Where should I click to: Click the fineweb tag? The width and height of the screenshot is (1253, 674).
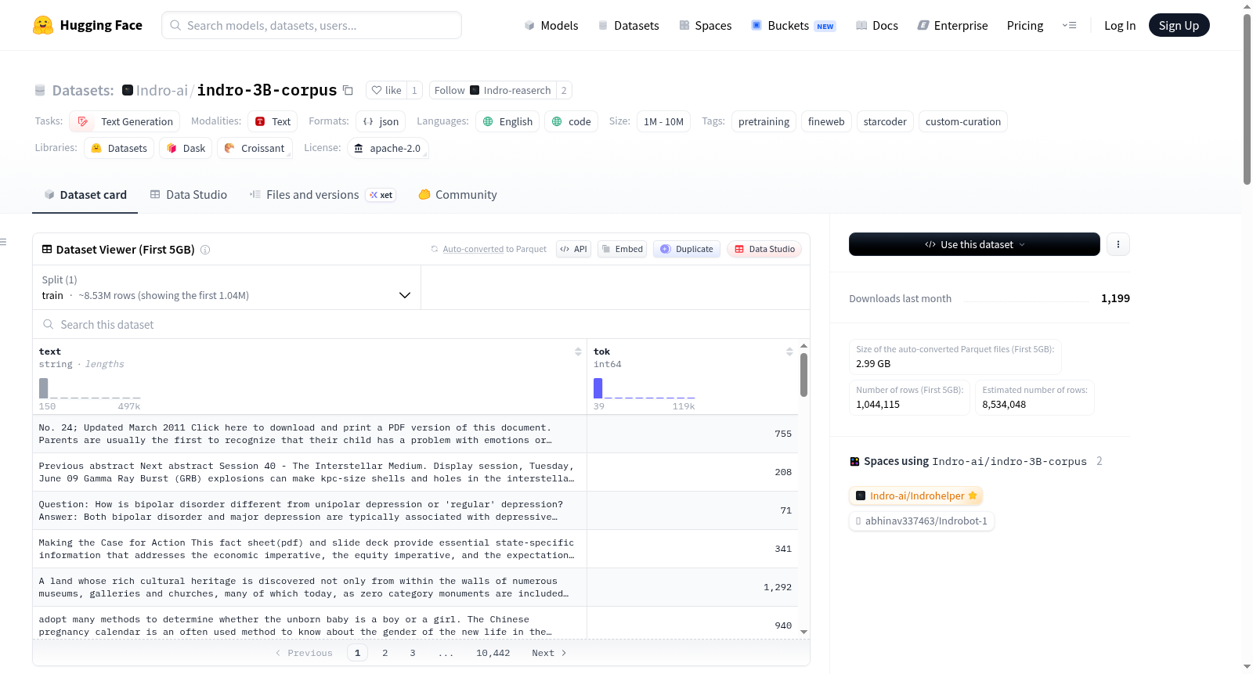tap(826, 121)
